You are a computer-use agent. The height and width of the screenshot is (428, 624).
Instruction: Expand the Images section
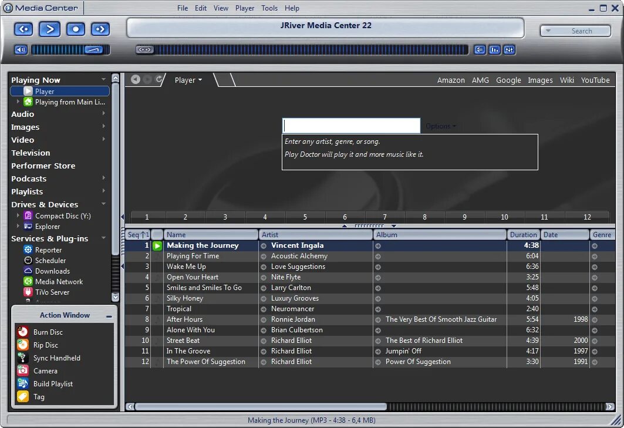(103, 126)
